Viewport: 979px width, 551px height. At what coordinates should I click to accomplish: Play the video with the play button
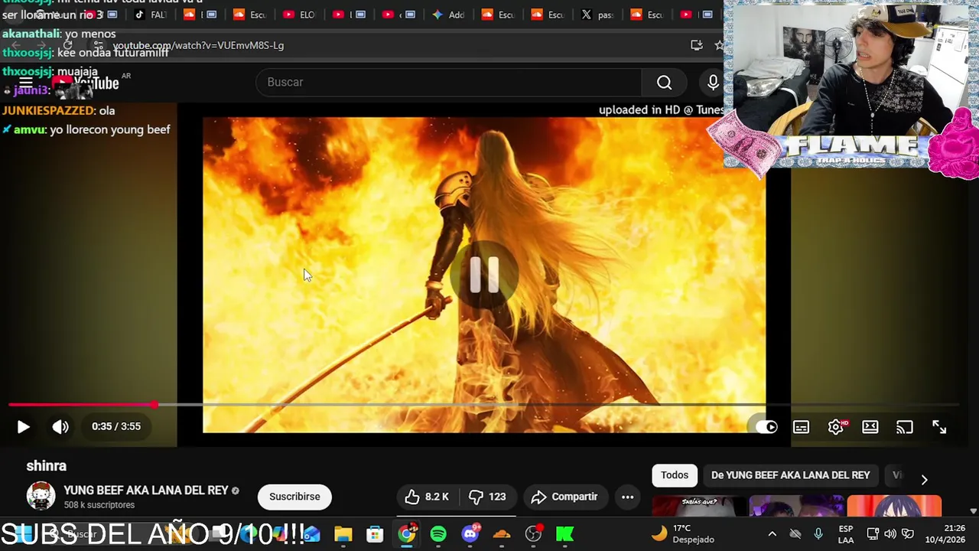click(x=23, y=427)
